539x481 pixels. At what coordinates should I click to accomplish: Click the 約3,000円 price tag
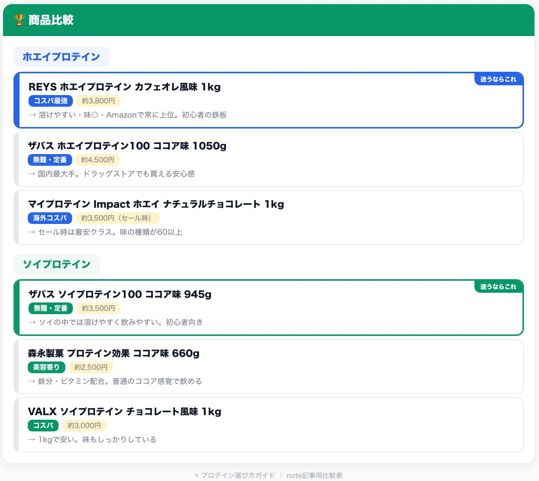(84, 425)
